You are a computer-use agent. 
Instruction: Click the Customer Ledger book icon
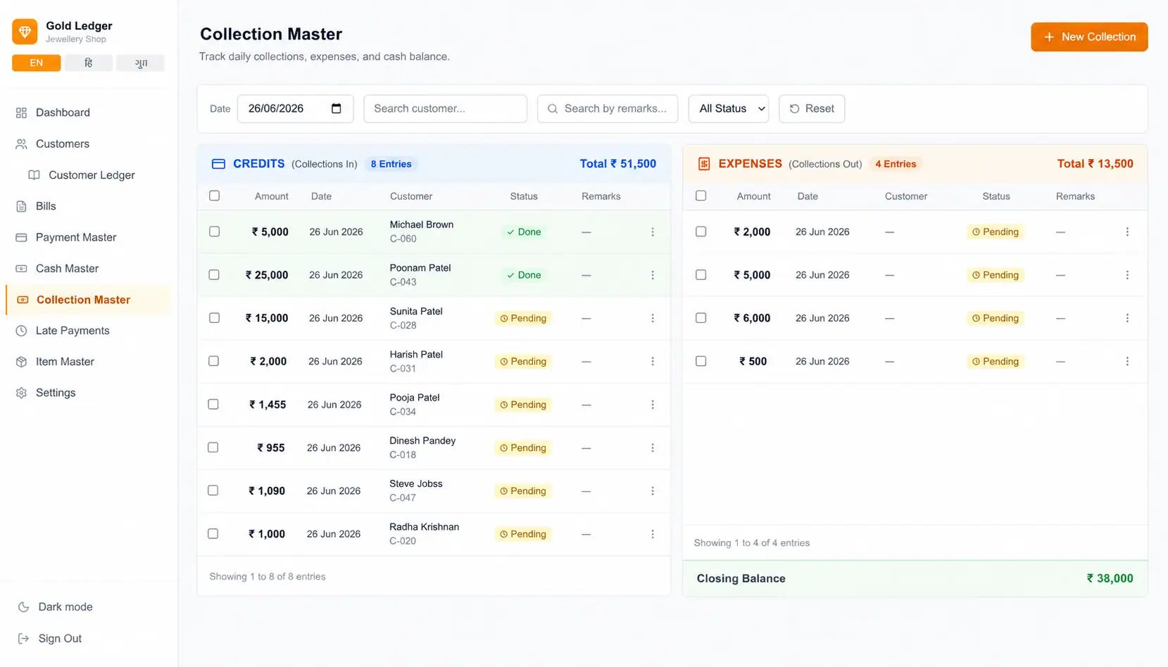tap(34, 175)
